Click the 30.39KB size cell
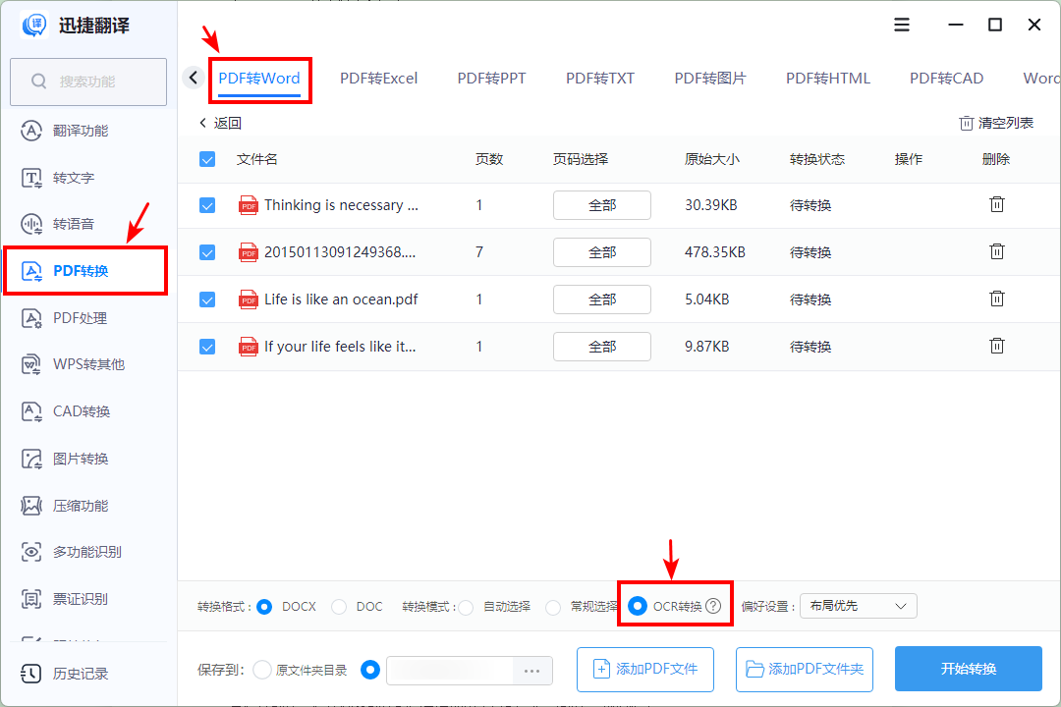This screenshot has width=1061, height=707. click(711, 205)
